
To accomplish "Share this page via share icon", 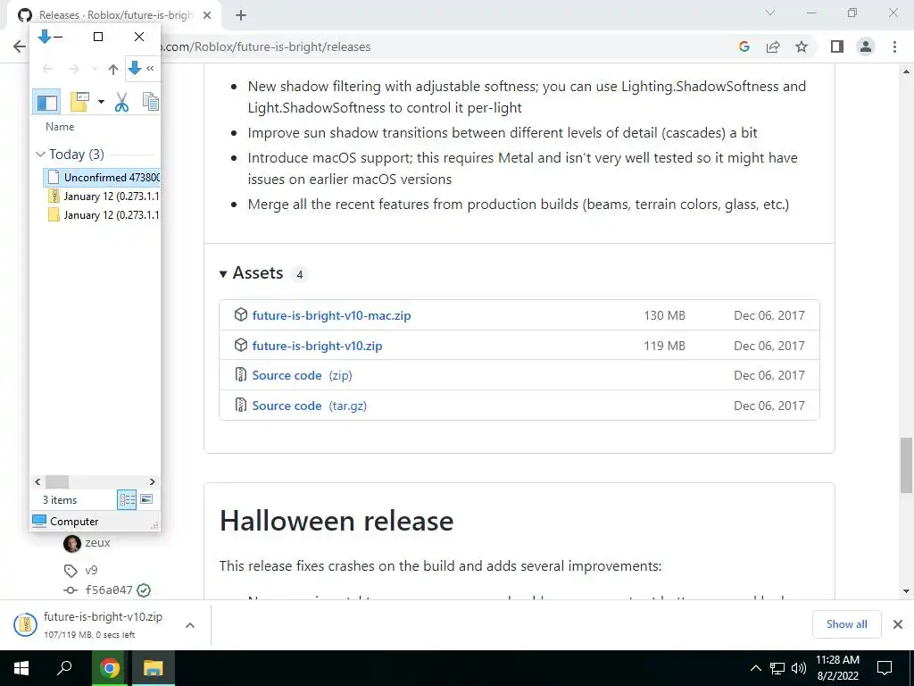I will pos(773,46).
